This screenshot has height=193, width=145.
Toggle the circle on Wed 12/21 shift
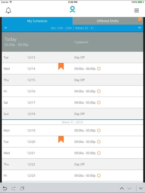pyautogui.click(x=99, y=153)
